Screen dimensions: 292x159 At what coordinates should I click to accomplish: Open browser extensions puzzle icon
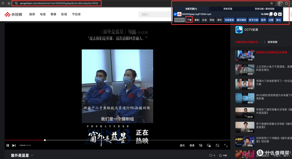[x=286, y=3]
